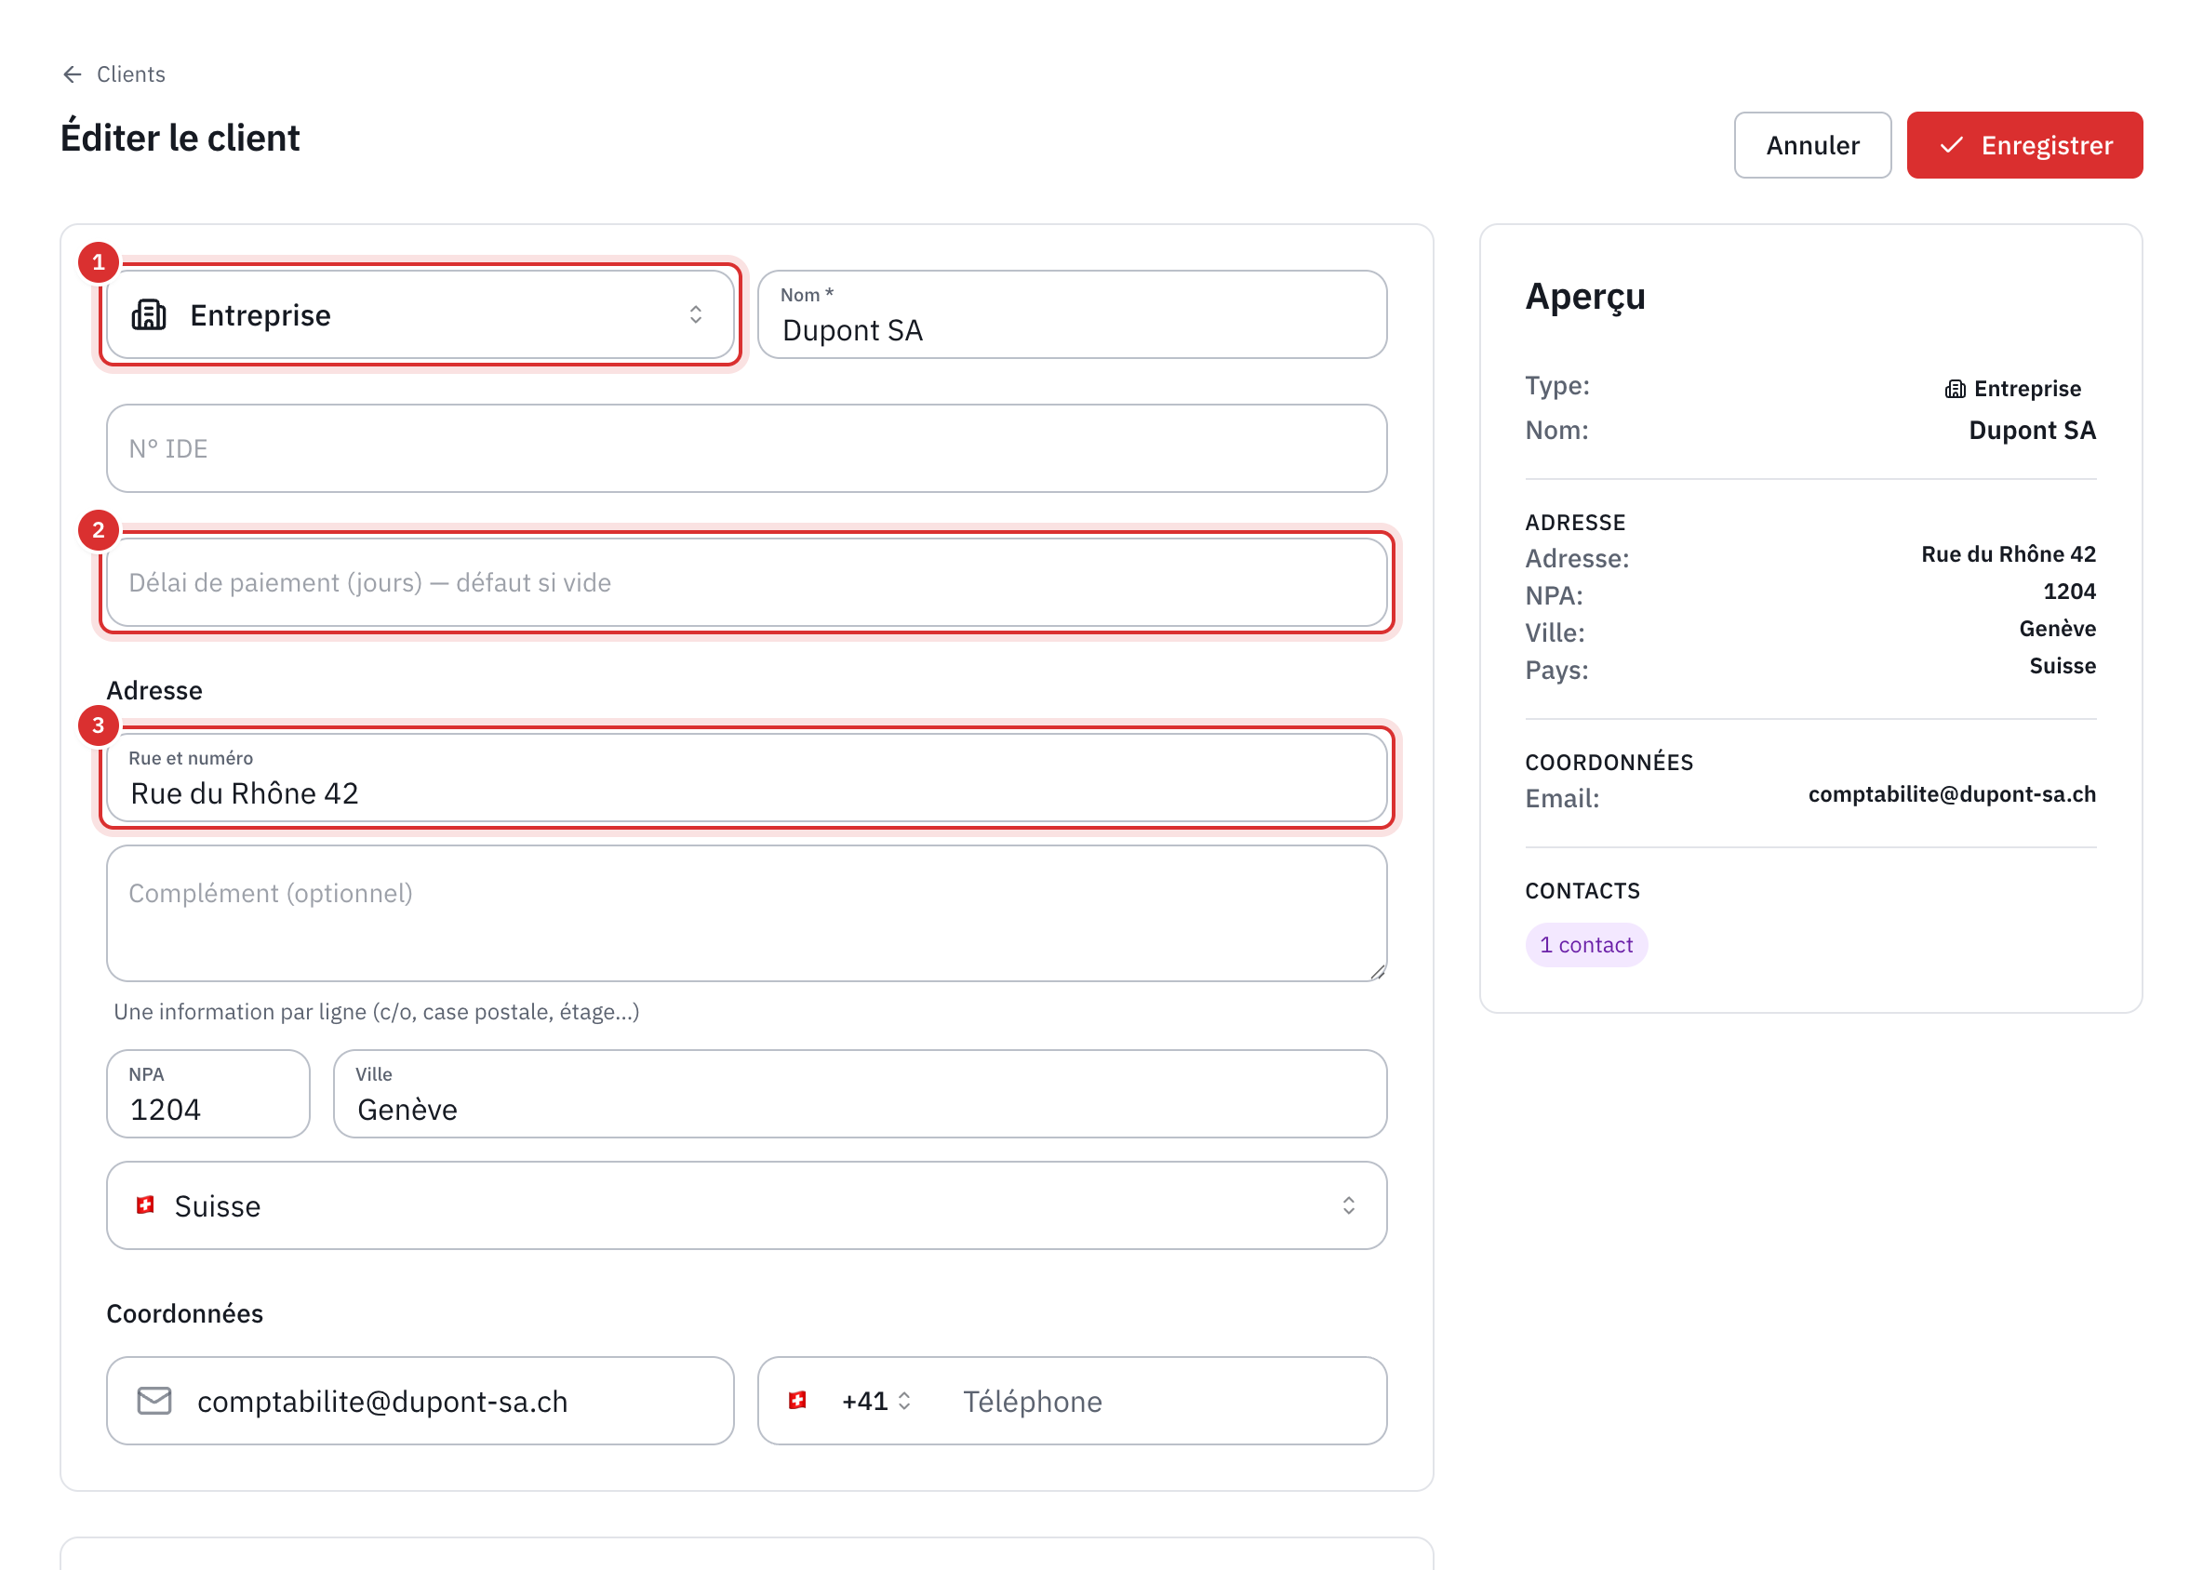
Task: Click the Annuler button
Action: (x=1812, y=145)
